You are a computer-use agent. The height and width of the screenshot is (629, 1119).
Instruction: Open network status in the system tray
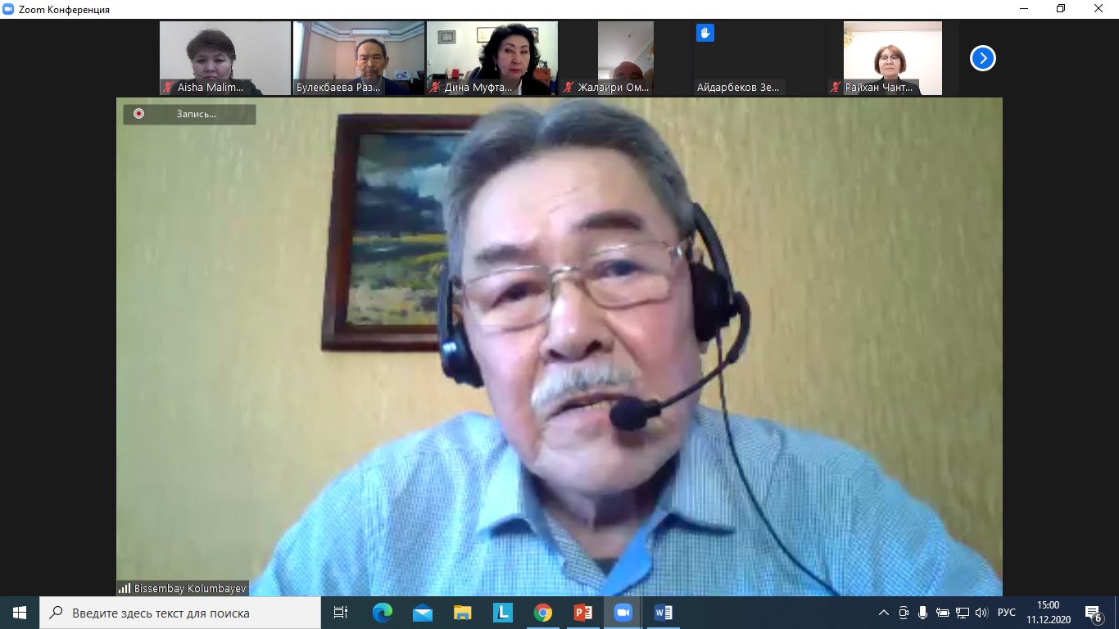coord(963,613)
